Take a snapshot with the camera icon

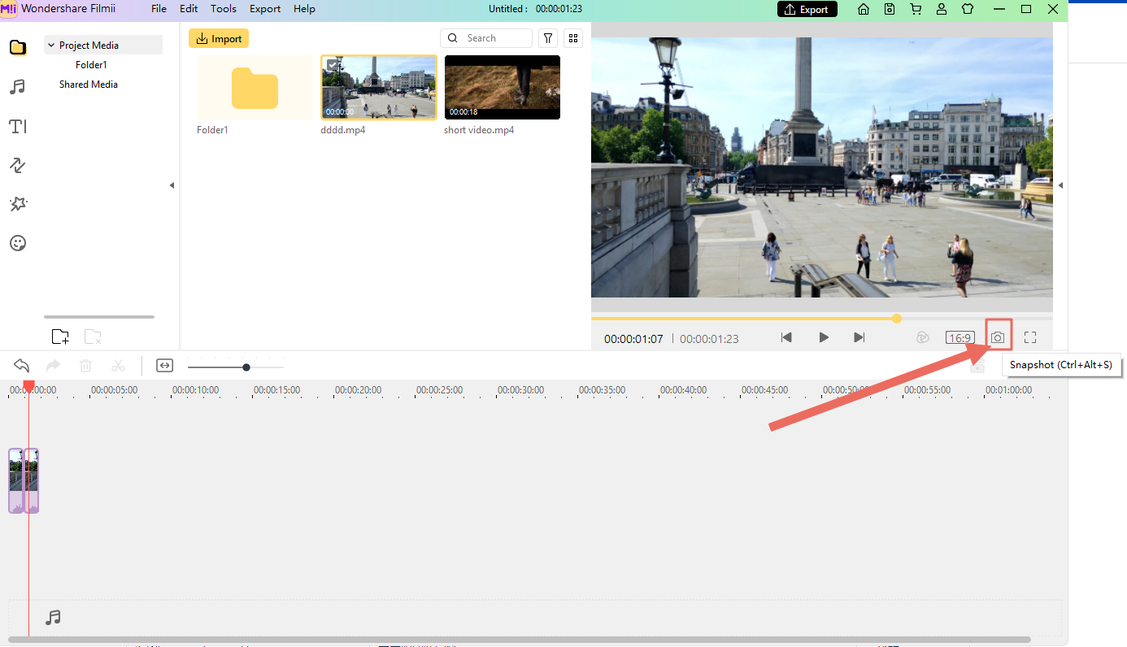998,337
